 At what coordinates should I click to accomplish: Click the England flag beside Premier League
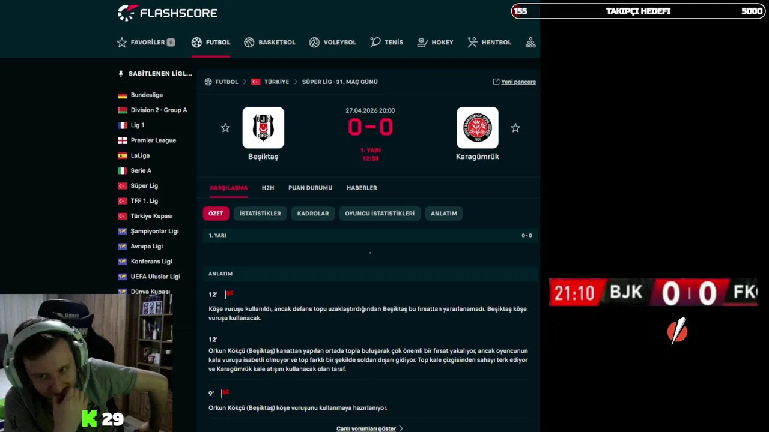pos(123,140)
